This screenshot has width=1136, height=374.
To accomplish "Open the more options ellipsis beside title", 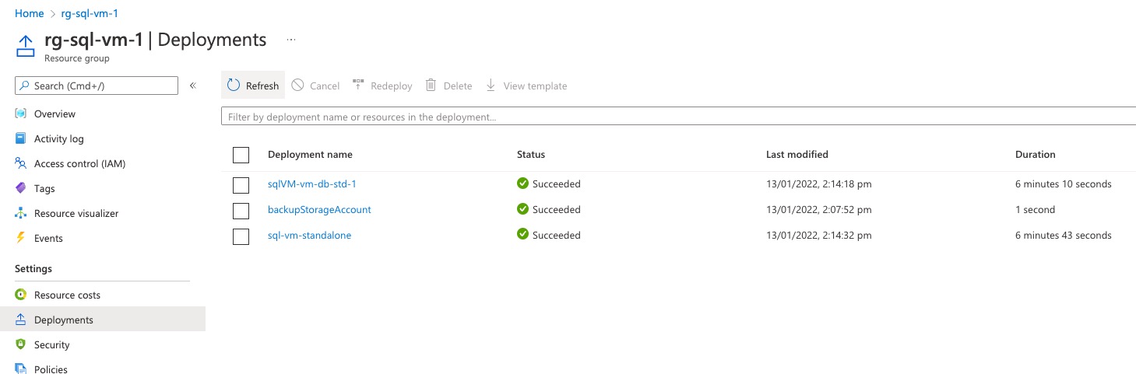I will [292, 39].
